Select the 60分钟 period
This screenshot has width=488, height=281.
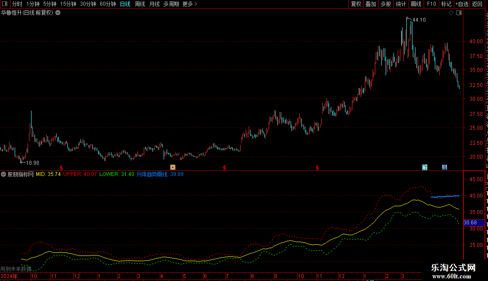pyautogui.click(x=108, y=4)
